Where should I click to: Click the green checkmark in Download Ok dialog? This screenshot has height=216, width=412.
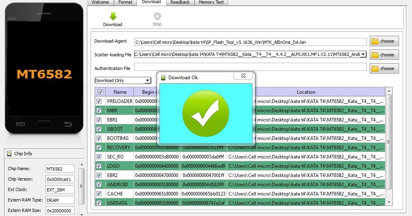(x=206, y=113)
